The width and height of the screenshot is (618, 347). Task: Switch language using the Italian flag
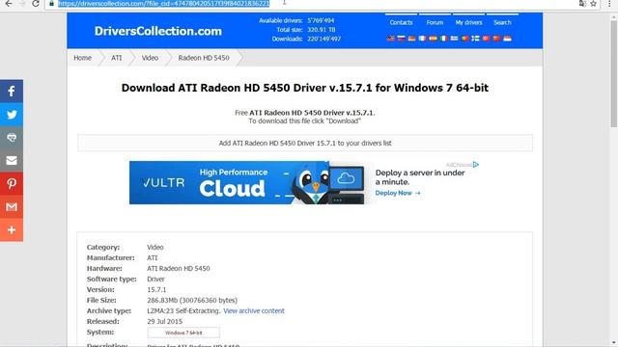click(444, 39)
